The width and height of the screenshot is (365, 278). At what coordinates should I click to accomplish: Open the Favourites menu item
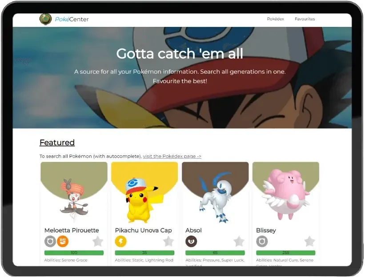305,19
